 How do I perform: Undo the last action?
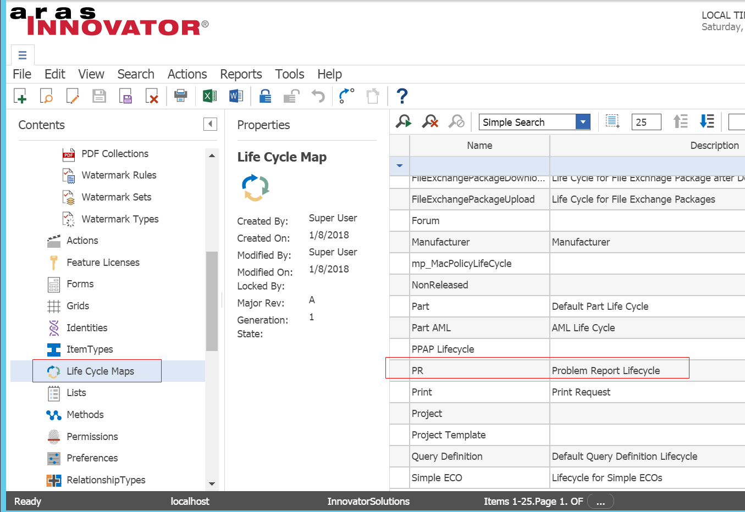click(318, 96)
